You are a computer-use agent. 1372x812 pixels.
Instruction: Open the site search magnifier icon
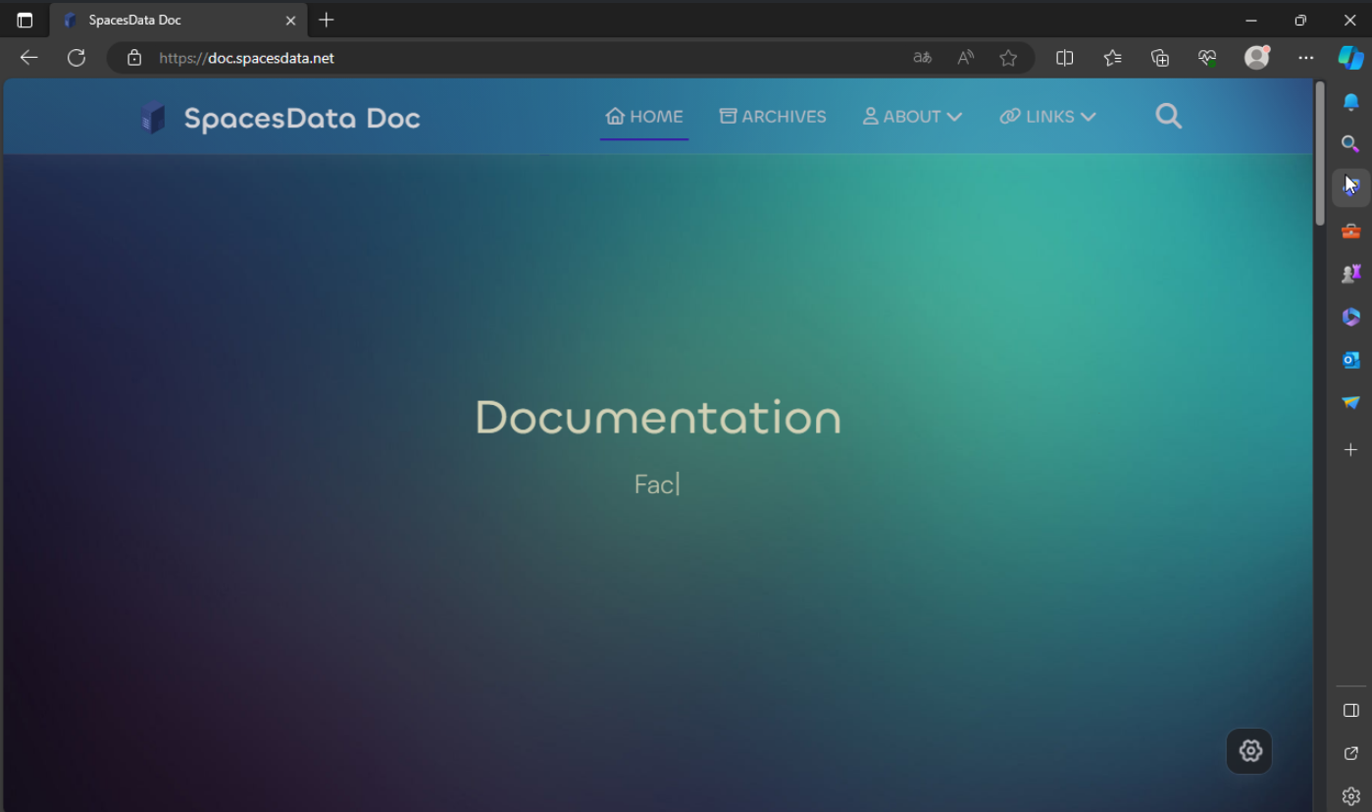(1168, 117)
